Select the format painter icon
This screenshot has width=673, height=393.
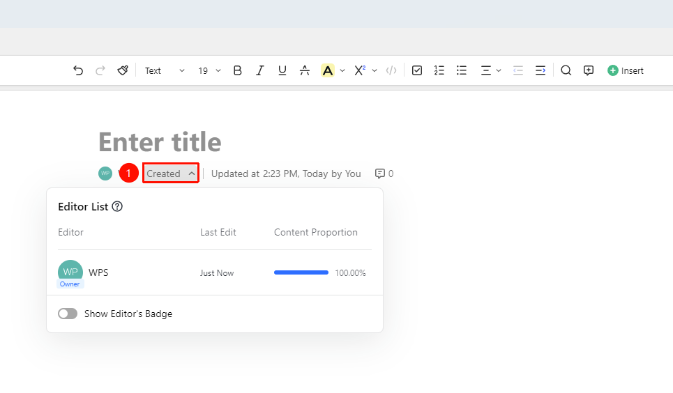point(123,70)
